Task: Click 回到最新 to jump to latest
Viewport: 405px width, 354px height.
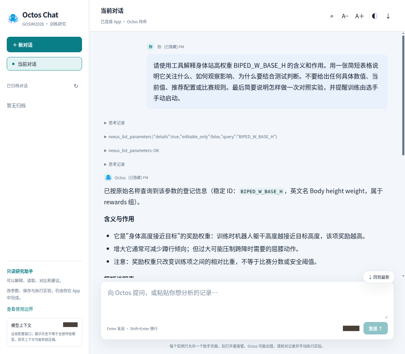Action: click(379, 277)
